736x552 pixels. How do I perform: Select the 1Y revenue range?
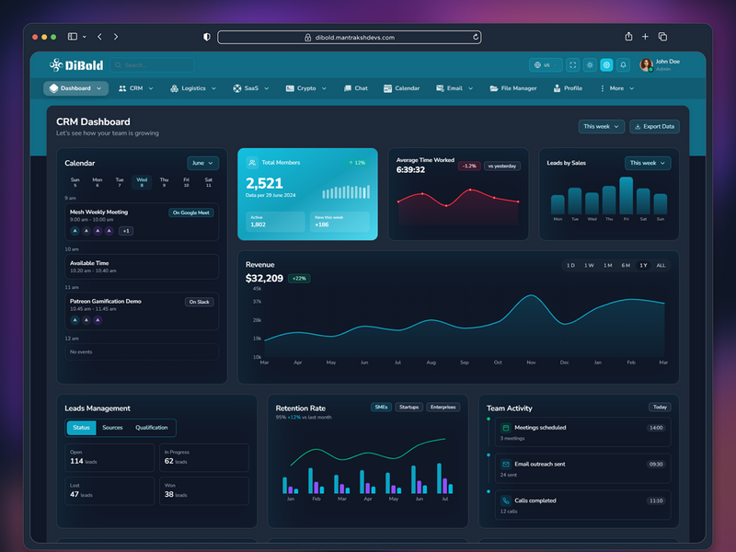[643, 266]
